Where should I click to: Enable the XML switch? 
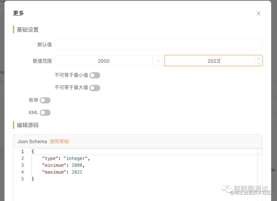[45, 113]
